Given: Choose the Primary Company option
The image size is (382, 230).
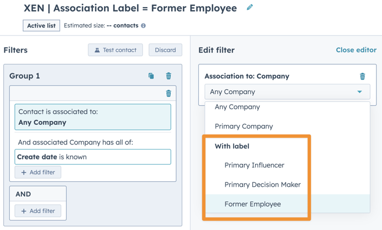Looking at the screenshot, I should click(244, 126).
